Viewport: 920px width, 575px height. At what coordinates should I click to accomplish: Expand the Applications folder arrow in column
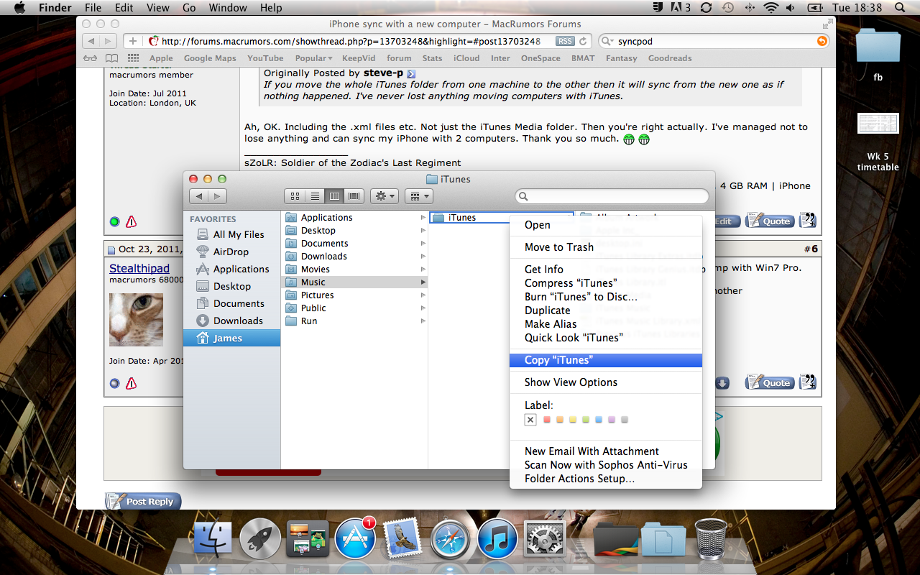pyautogui.click(x=423, y=217)
